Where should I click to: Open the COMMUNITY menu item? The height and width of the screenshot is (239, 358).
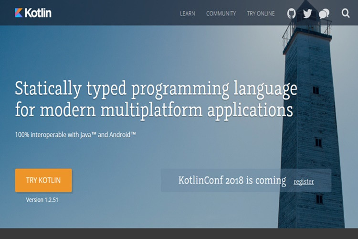tap(221, 13)
